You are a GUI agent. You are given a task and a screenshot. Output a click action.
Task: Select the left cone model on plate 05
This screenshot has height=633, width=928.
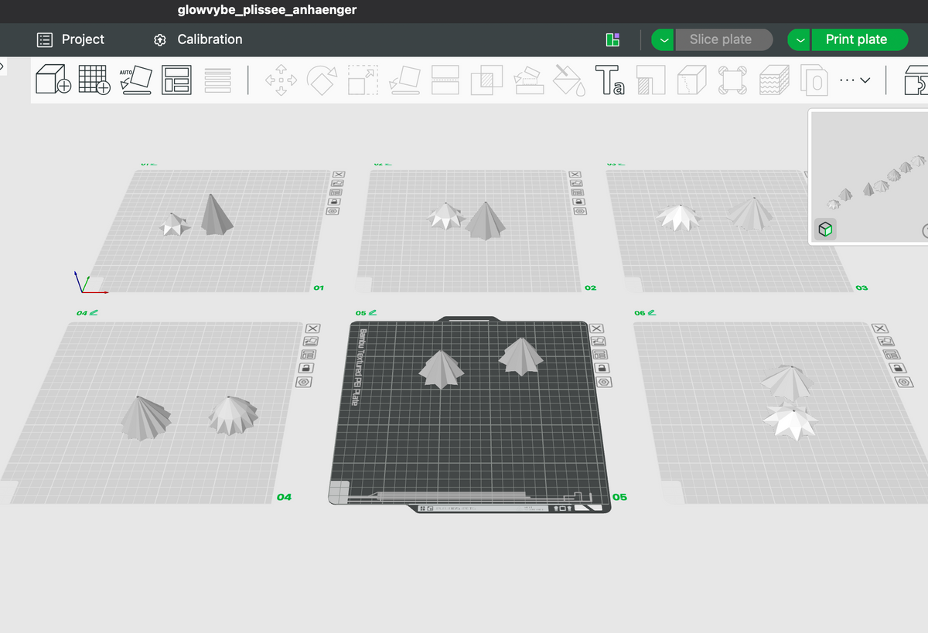click(442, 369)
